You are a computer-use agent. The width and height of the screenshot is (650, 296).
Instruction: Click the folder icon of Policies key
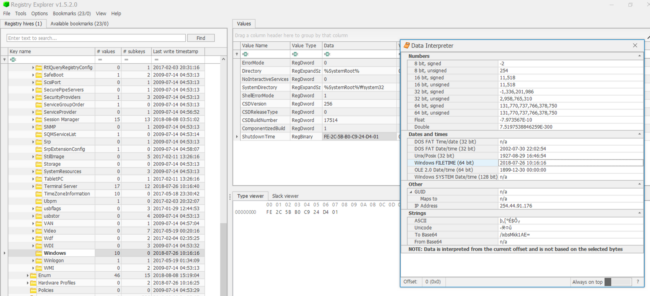33,290
